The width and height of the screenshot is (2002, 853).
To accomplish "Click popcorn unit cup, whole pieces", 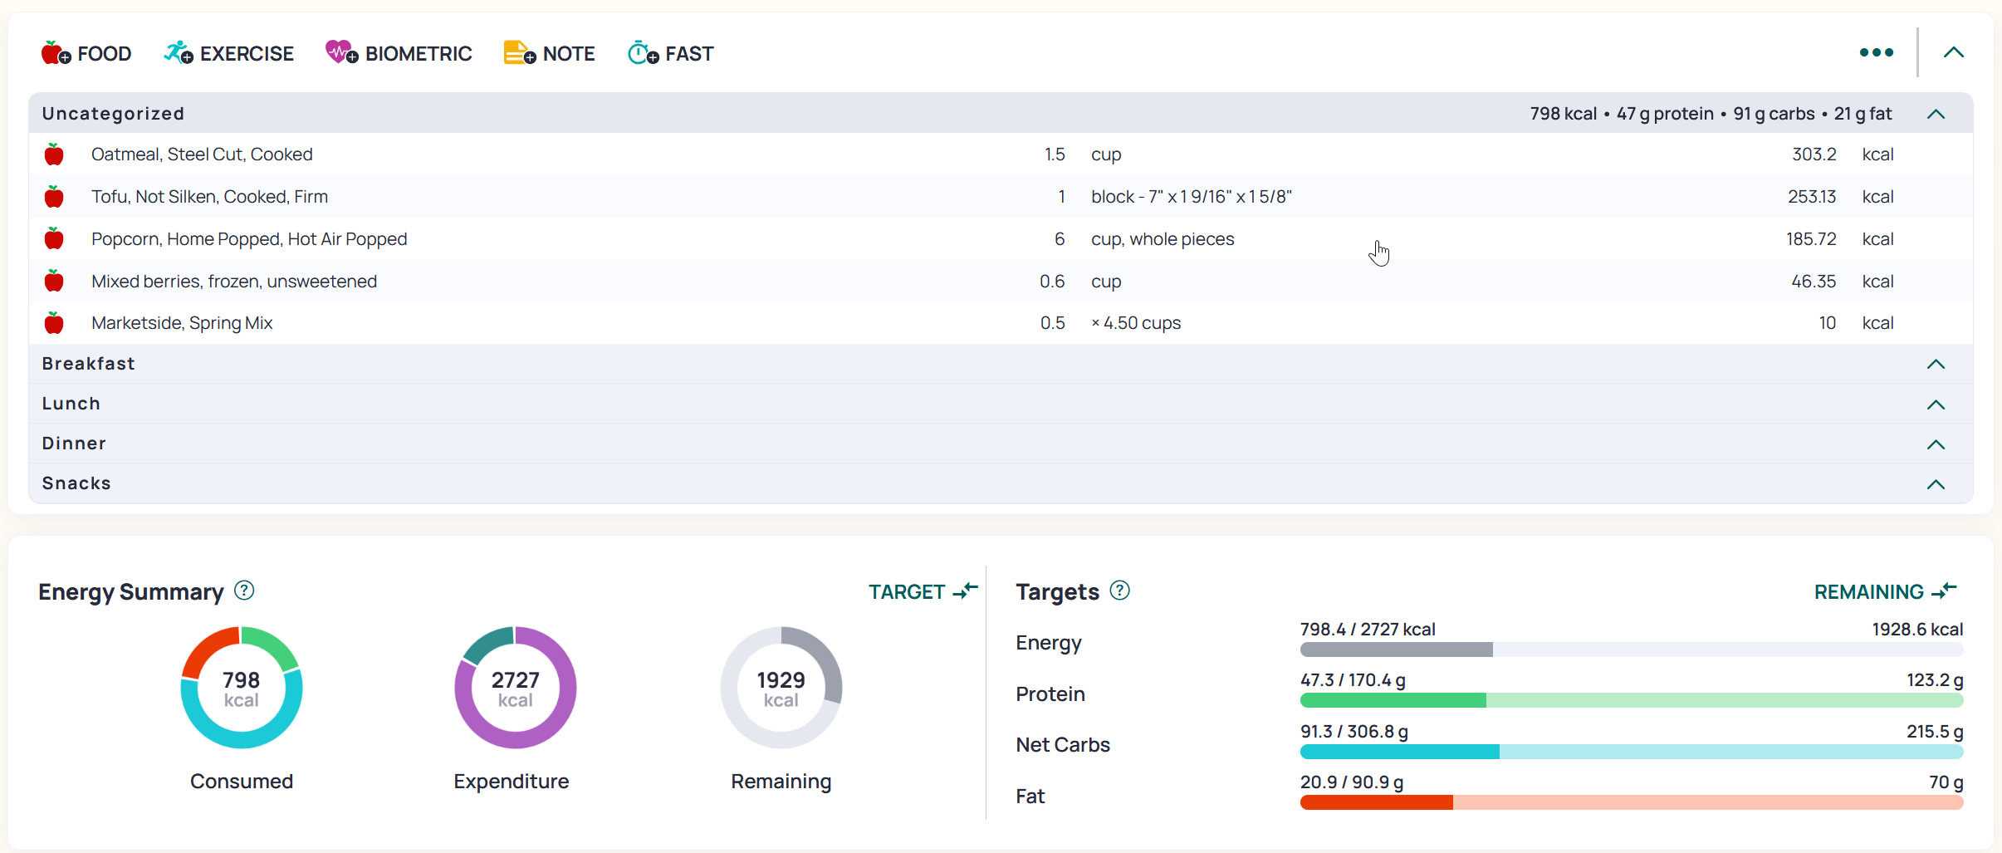I will pyautogui.click(x=1163, y=239).
